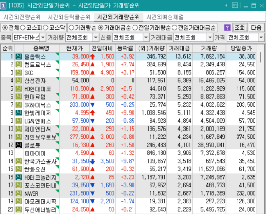Switch to the 시간외거래량순위 tab

tap(118, 17)
